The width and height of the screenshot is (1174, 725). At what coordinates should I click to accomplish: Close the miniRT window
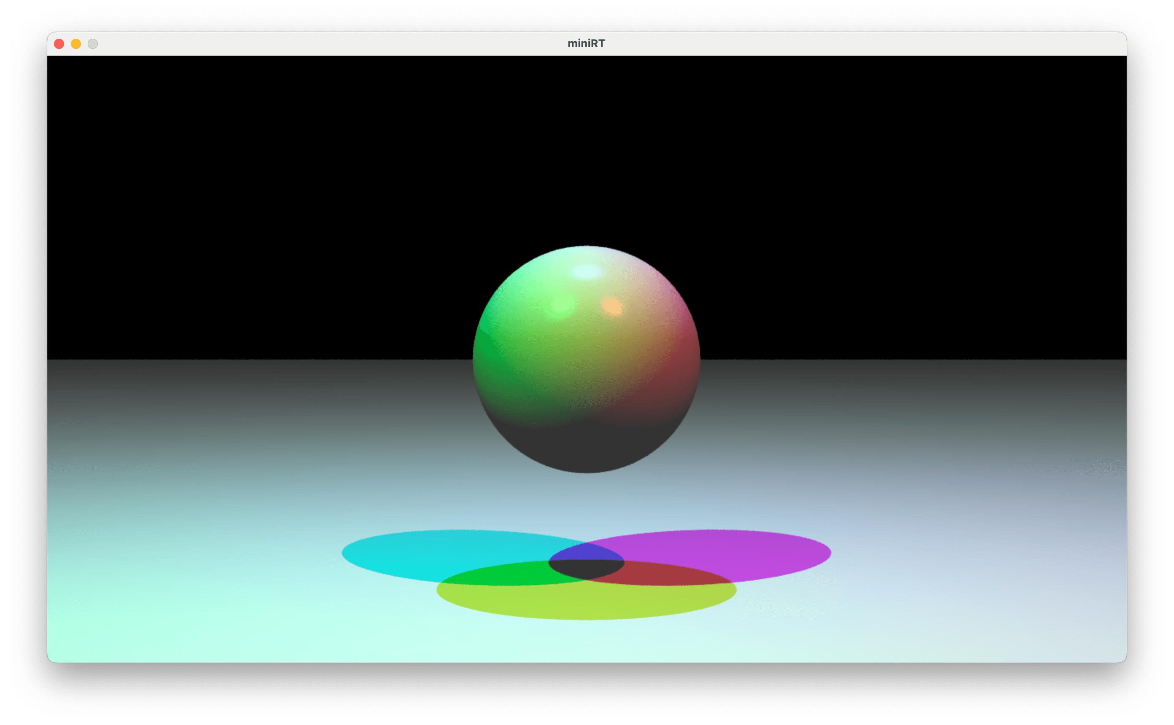click(59, 44)
